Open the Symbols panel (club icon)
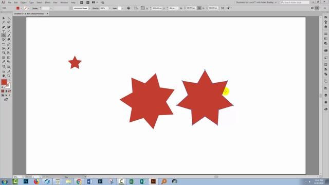Viewport: 329px width, 185px height. (325, 27)
